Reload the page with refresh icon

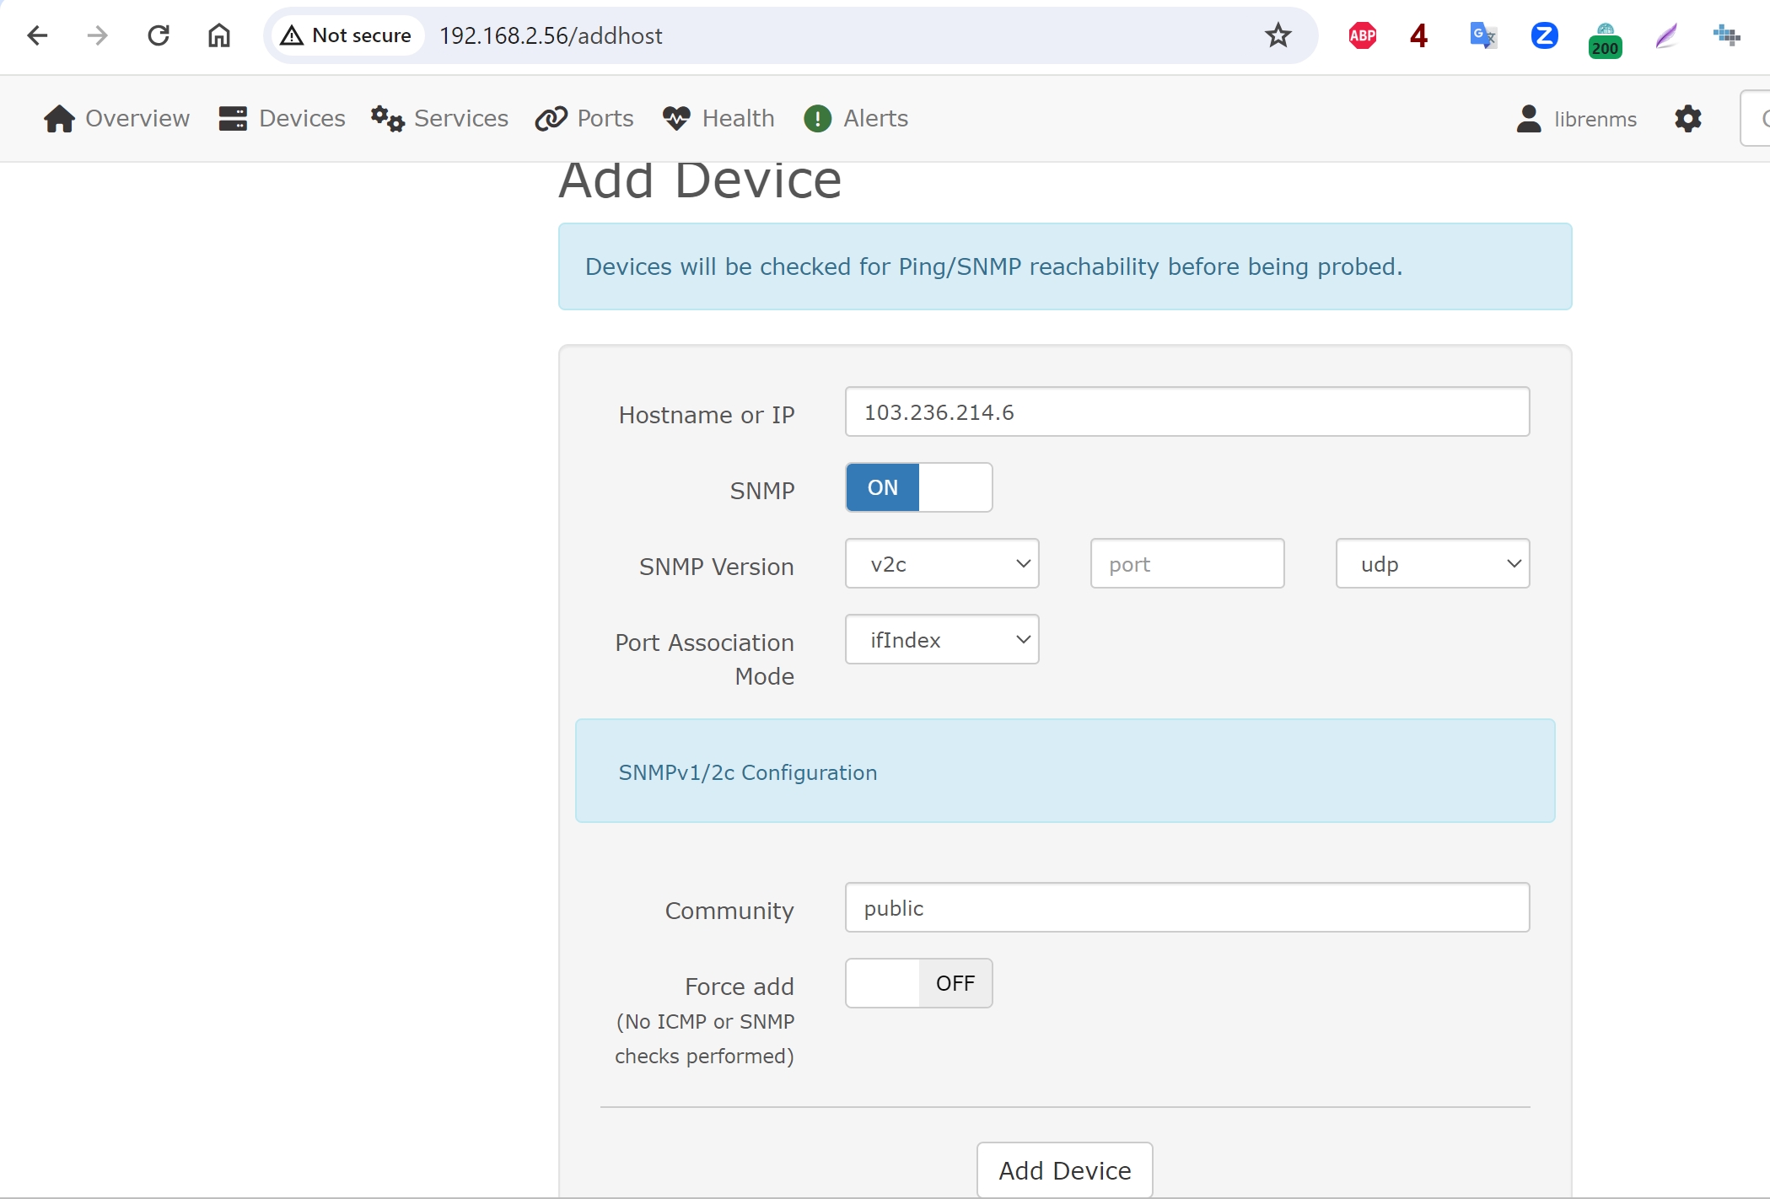point(159,35)
